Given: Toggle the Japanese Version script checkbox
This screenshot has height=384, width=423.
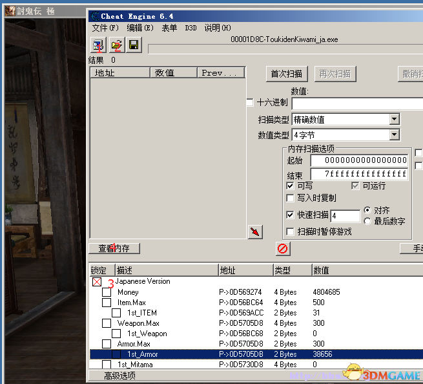Looking at the screenshot, I should pyautogui.click(x=97, y=282).
